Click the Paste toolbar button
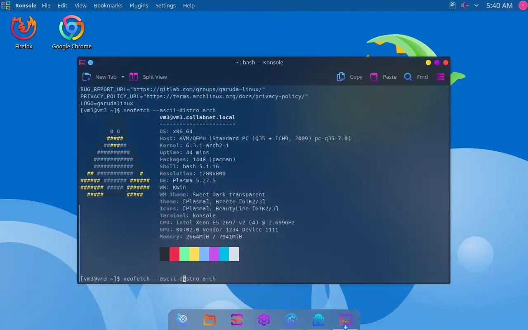 point(383,77)
